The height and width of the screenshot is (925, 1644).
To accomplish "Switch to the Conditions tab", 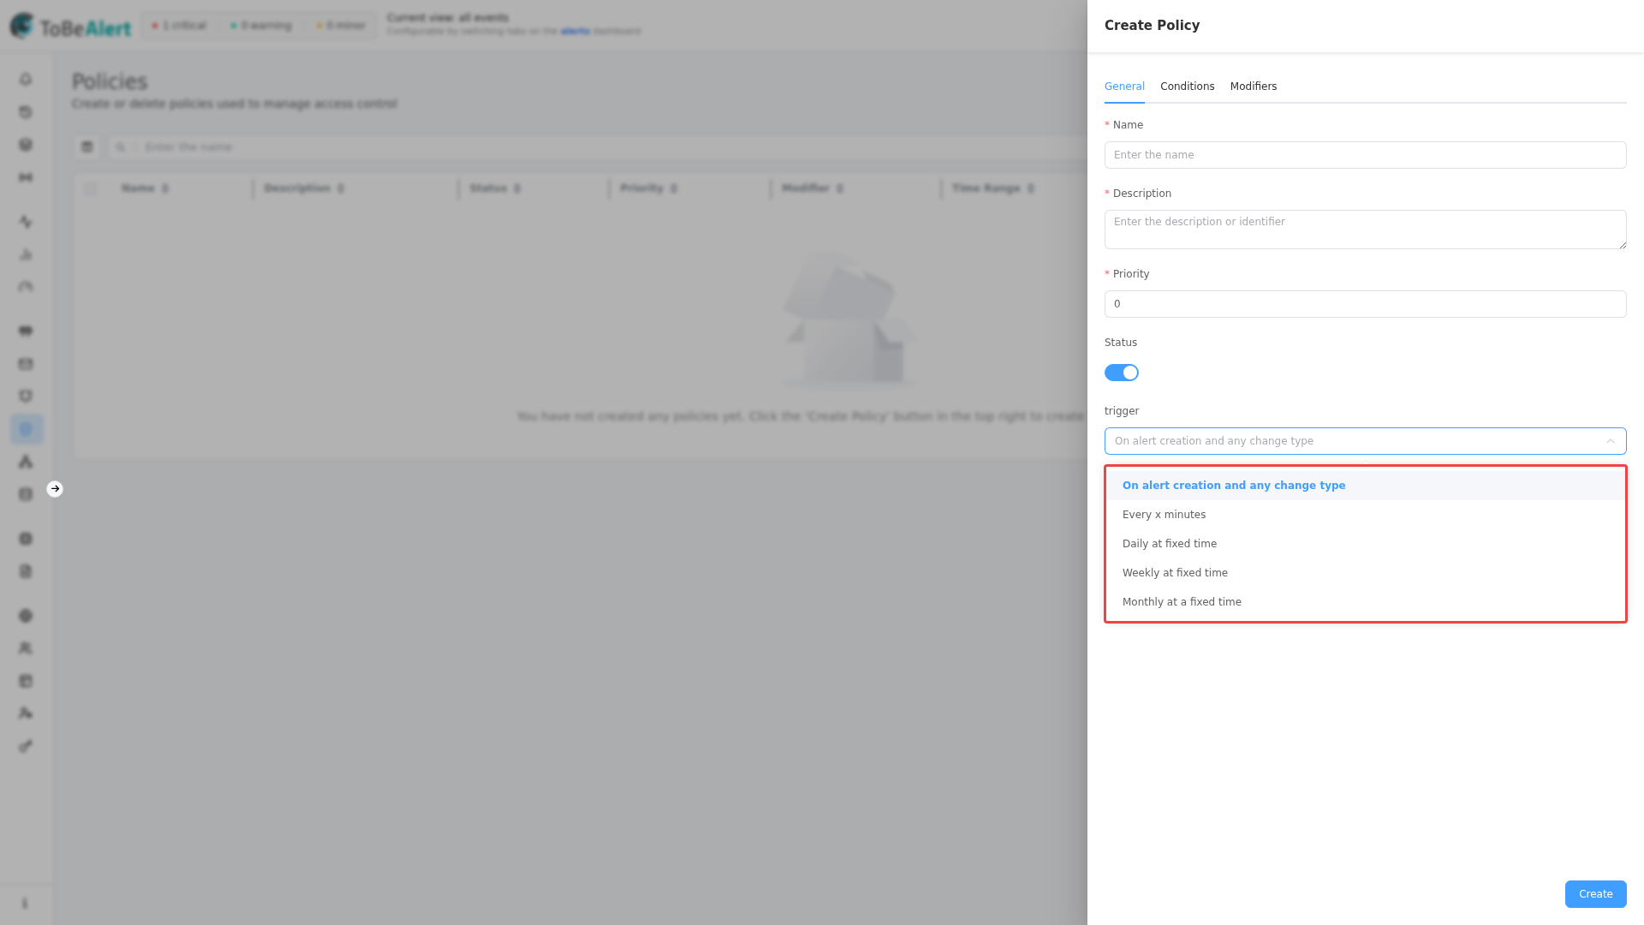I will click(1187, 87).
